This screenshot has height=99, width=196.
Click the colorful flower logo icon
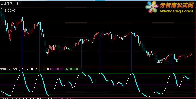152,7
